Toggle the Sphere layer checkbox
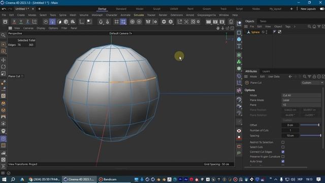This screenshot has height=183, width=325. click(263, 32)
